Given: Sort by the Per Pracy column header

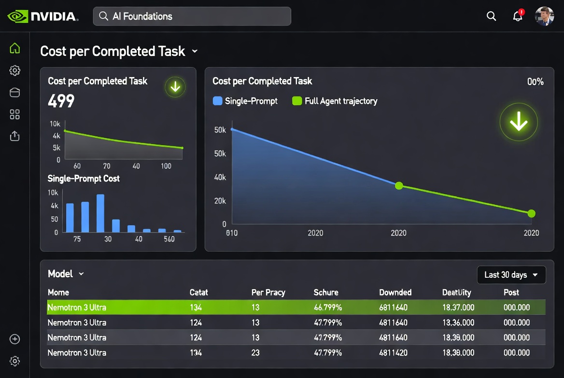Looking at the screenshot, I should point(268,293).
